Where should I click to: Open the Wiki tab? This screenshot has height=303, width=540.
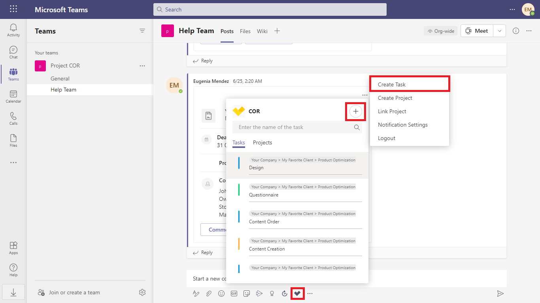point(262,31)
